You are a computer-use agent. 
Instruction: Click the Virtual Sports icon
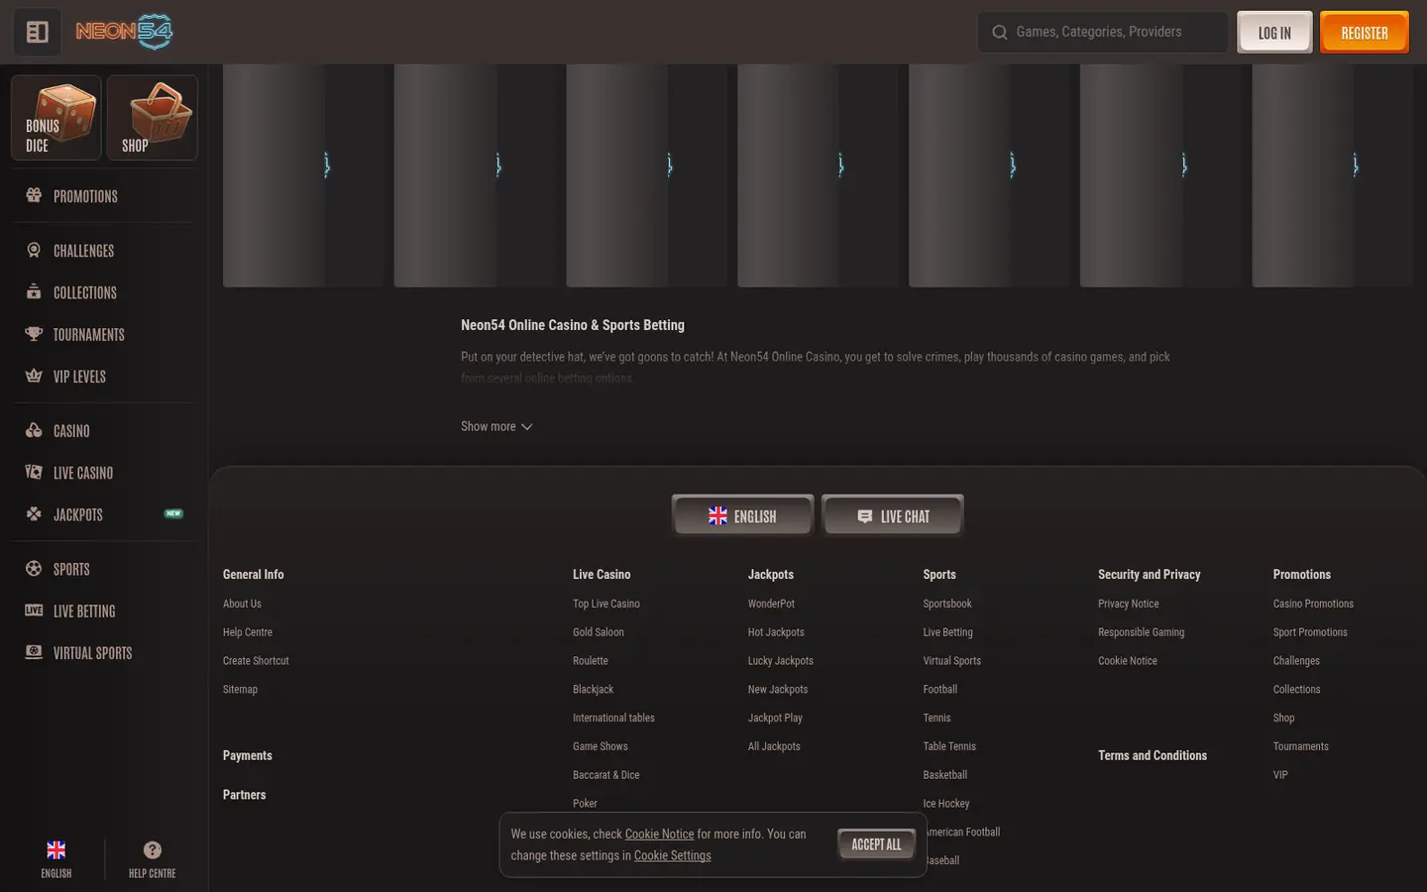(34, 652)
